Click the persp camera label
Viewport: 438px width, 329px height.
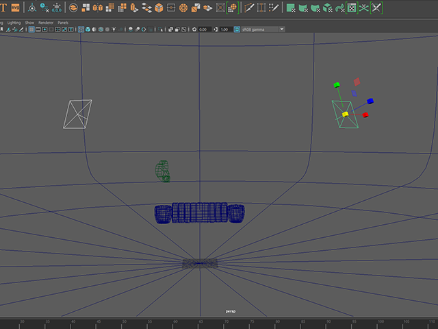pos(231,311)
